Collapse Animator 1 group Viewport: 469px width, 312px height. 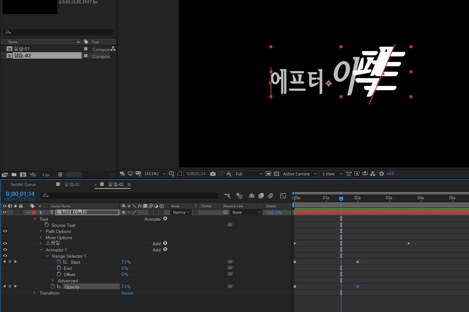(41, 250)
